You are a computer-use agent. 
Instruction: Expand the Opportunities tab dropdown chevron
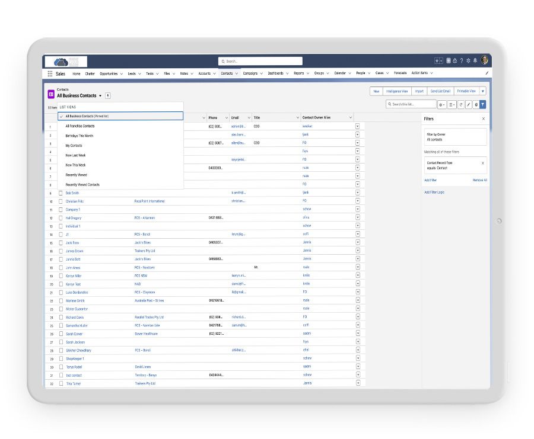(121, 73)
